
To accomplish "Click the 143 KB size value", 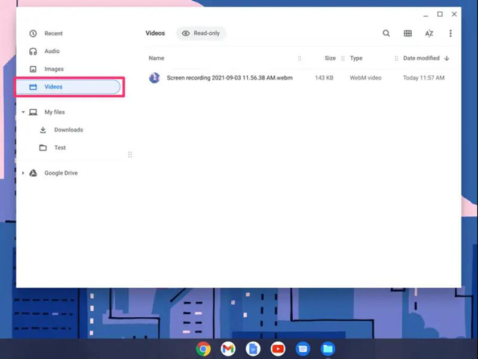I will click(x=324, y=78).
